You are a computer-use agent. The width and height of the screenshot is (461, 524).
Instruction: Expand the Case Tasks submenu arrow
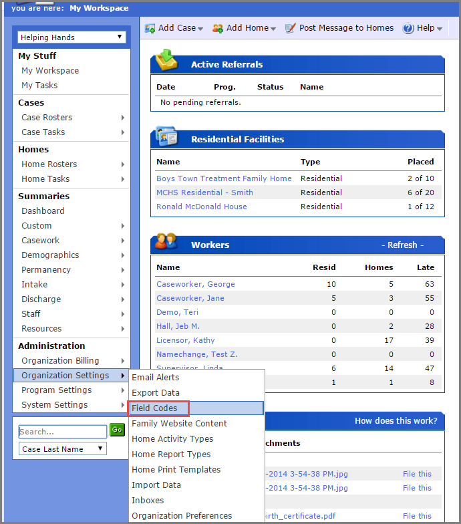coord(123,132)
